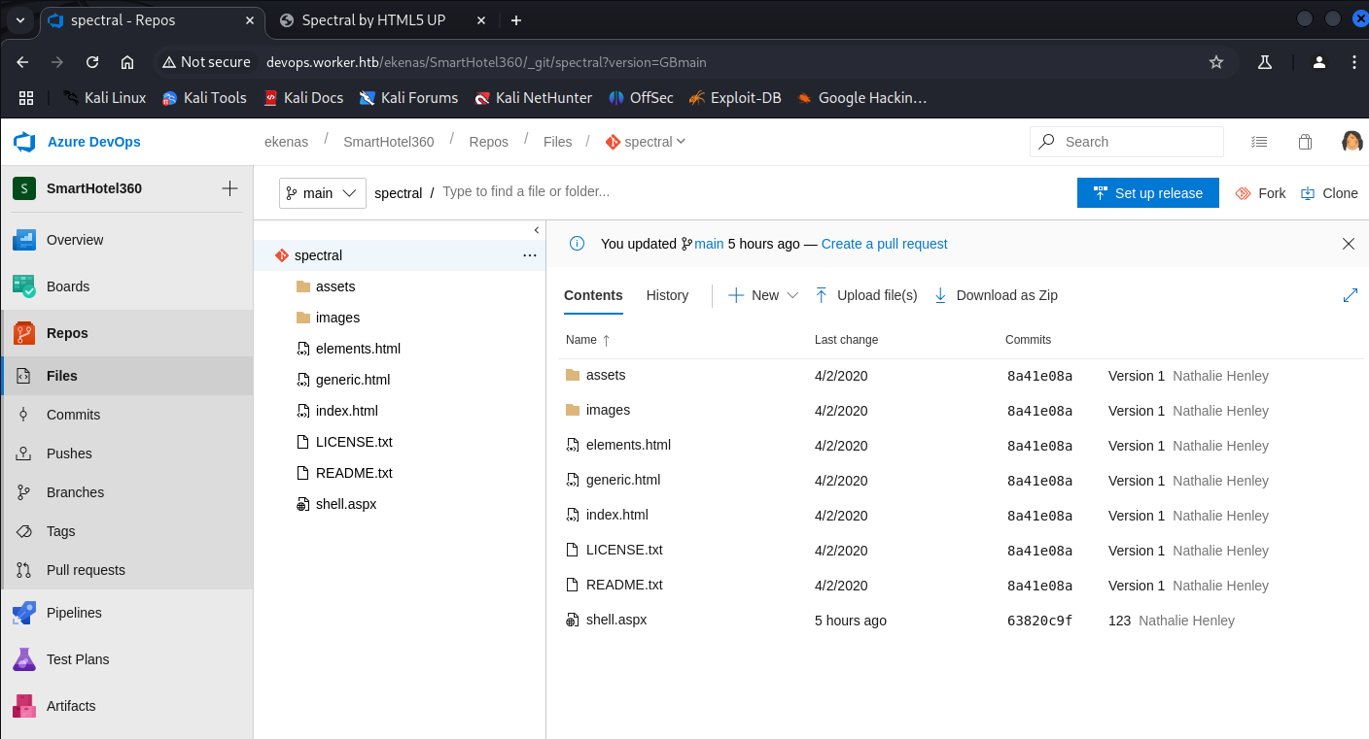This screenshot has width=1369, height=739.
Task: Click the Branches icon in sidebar
Action: tap(23, 492)
